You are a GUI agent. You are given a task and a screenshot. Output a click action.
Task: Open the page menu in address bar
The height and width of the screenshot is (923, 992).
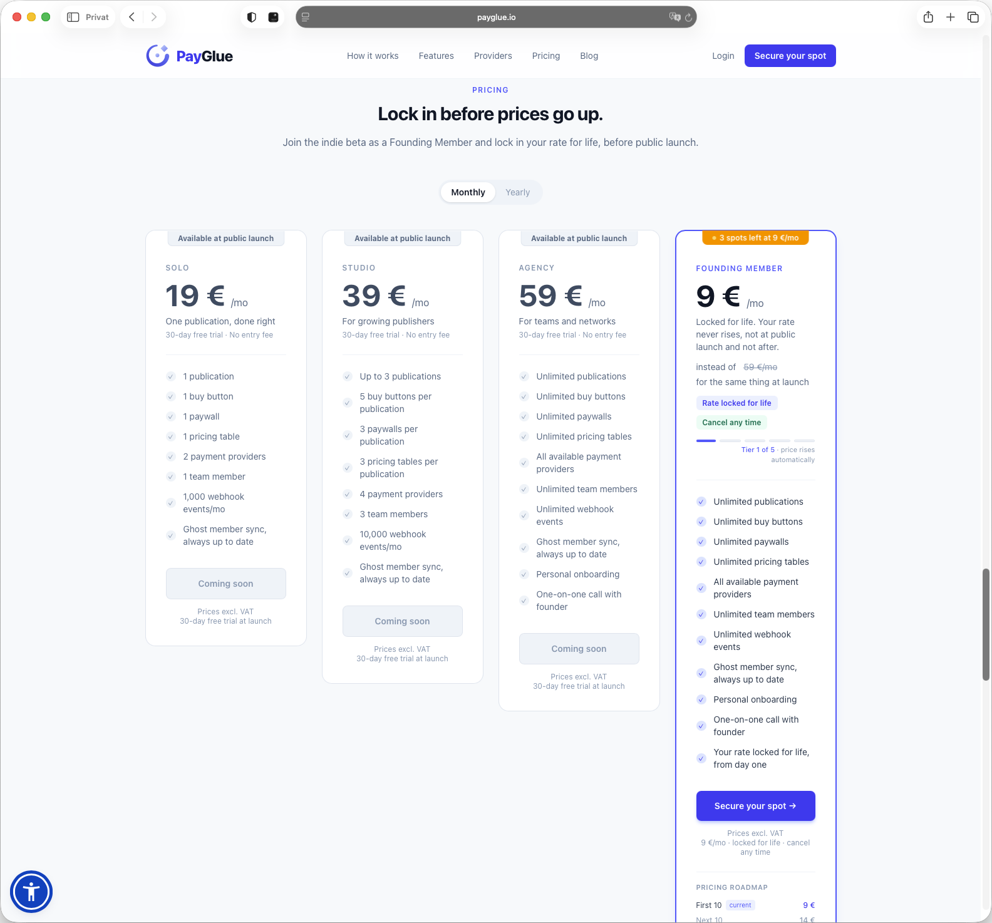306,17
